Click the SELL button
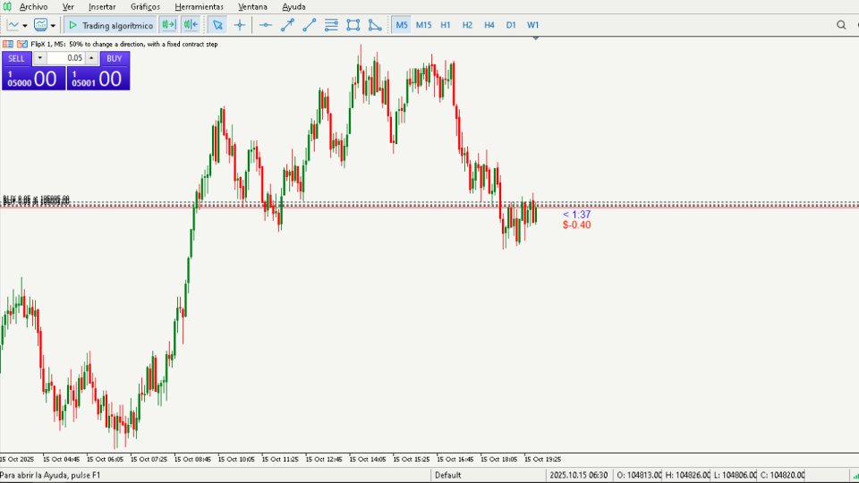The width and height of the screenshot is (859, 483). pos(16,59)
